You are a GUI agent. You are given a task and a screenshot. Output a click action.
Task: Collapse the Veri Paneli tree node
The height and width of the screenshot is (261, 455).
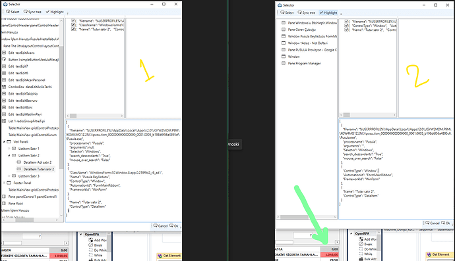[x=4, y=142]
